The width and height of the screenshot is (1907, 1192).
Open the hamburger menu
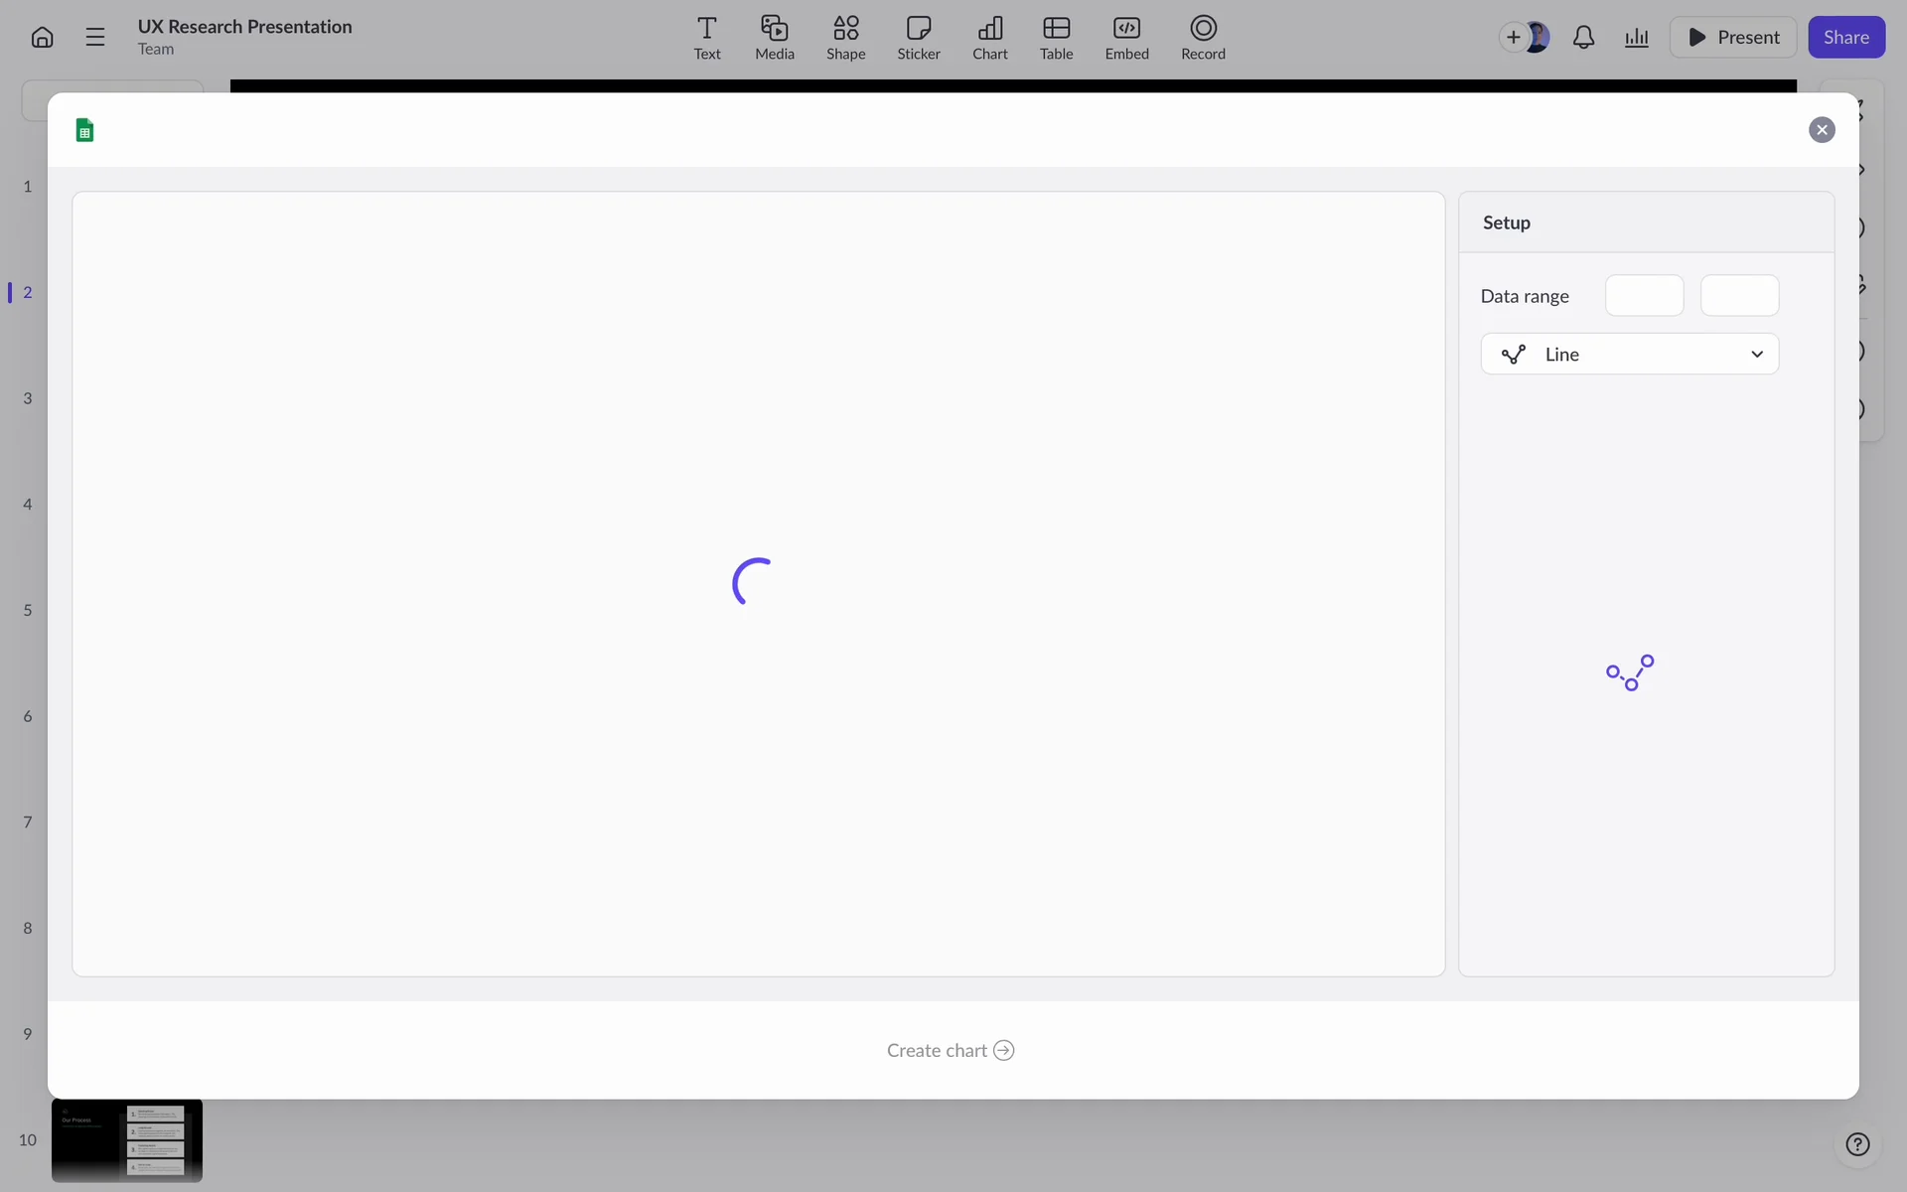95,38
